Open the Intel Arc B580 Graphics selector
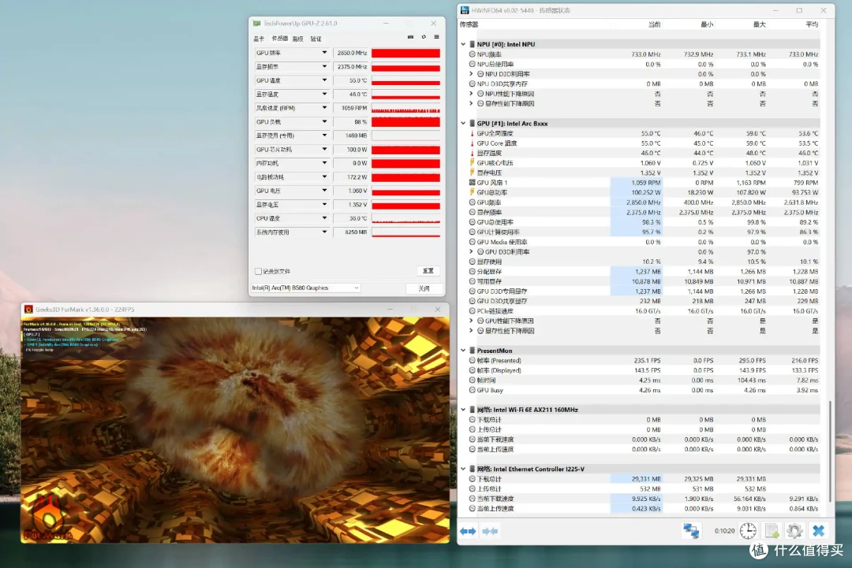This screenshot has height=568, width=852. pyautogui.click(x=305, y=288)
